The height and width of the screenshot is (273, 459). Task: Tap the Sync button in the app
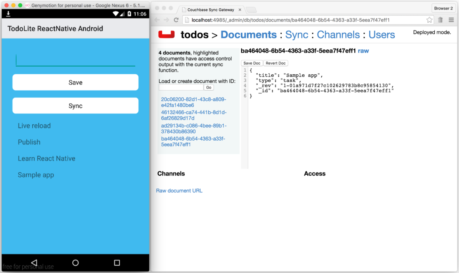point(75,106)
